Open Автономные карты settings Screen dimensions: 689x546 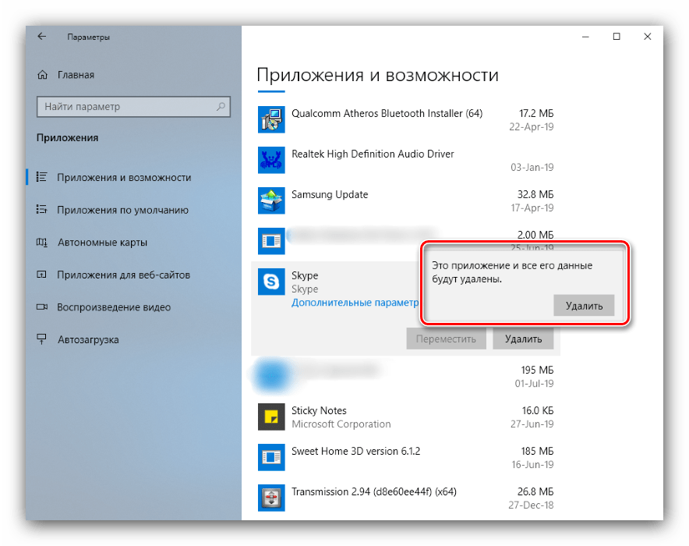(x=102, y=243)
